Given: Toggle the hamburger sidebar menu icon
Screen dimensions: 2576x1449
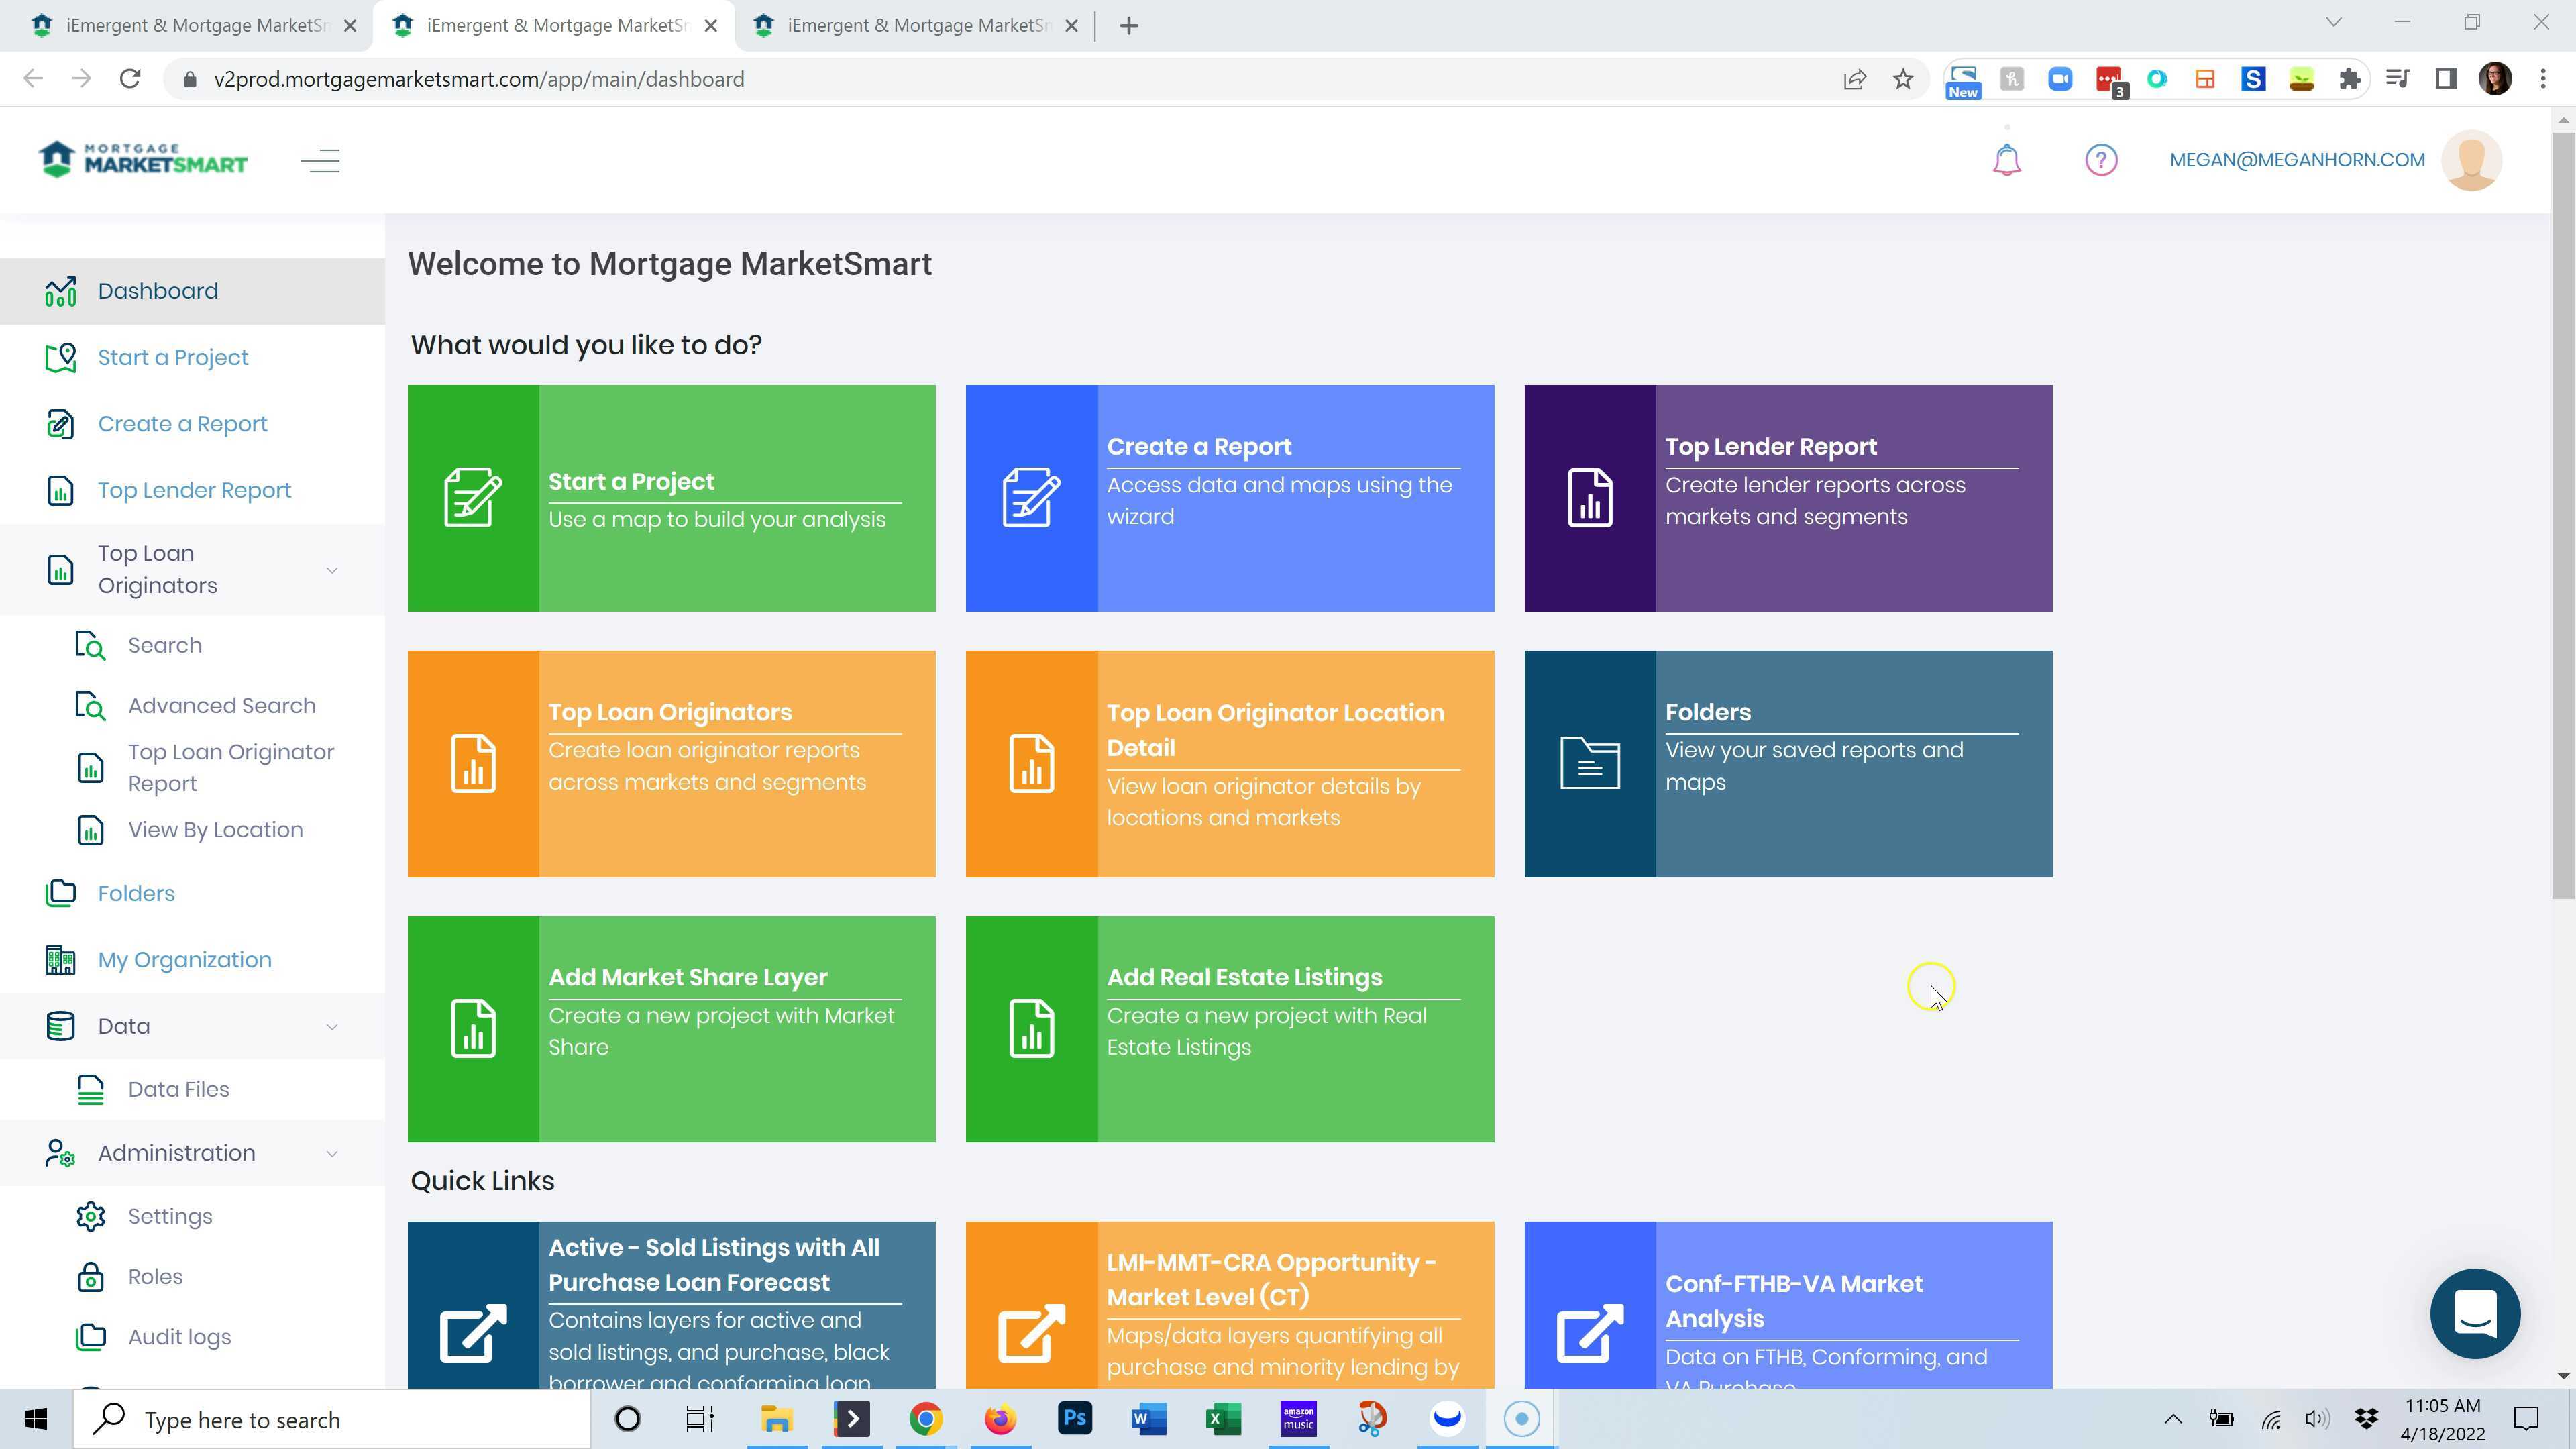Looking at the screenshot, I should tap(320, 161).
